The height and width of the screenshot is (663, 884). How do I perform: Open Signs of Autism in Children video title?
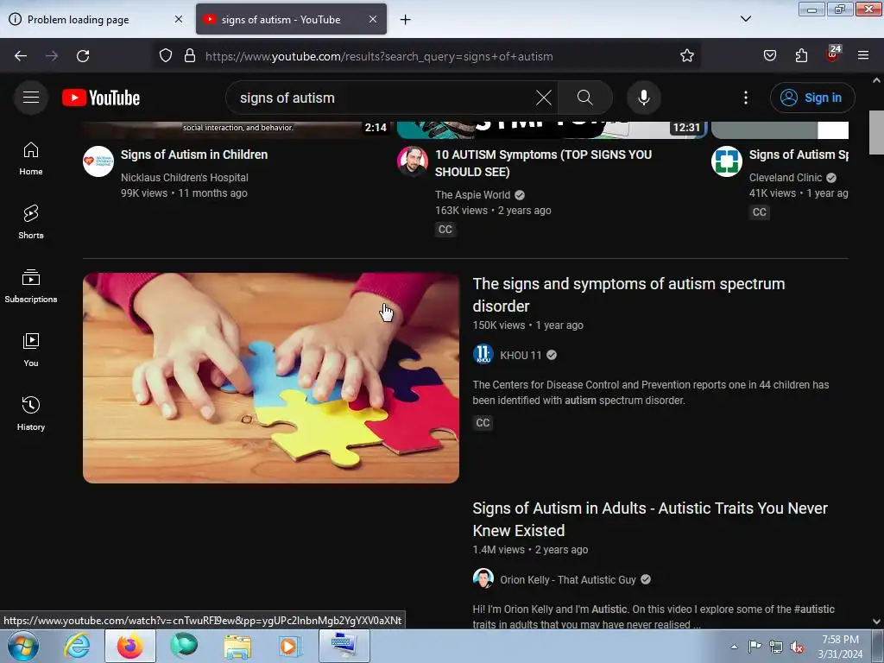[194, 155]
